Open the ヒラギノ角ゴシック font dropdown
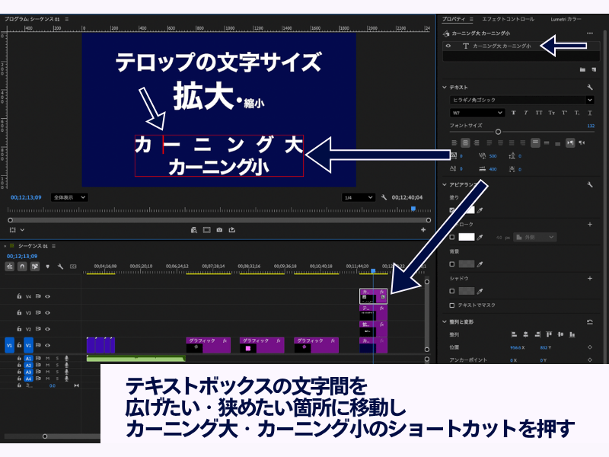Viewport: 609px width, 457px height. coord(521,100)
